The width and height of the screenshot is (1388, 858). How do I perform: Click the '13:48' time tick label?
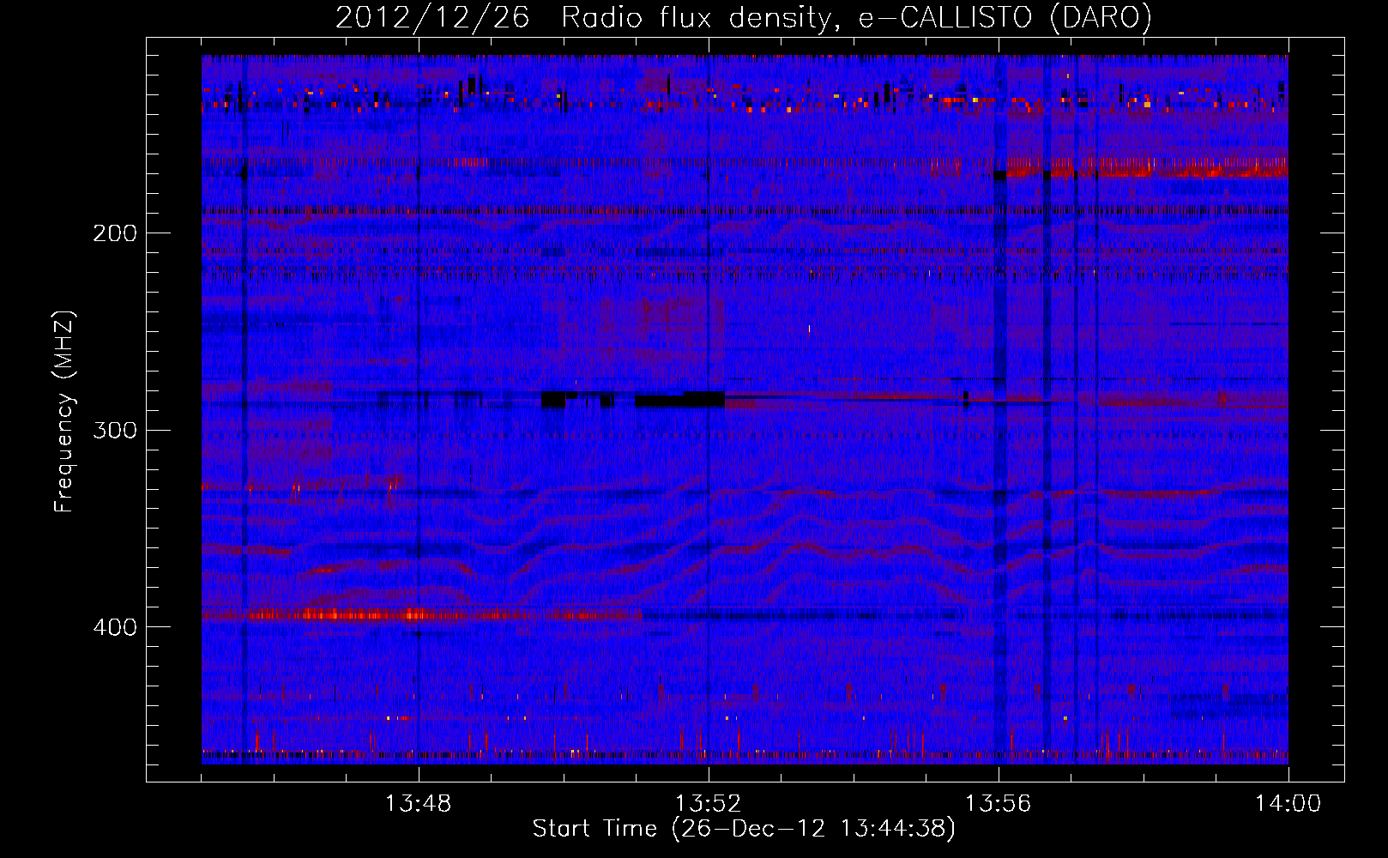click(419, 804)
